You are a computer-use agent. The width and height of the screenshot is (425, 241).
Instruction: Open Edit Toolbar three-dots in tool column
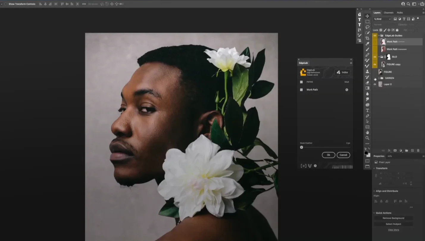click(x=367, y=144)
